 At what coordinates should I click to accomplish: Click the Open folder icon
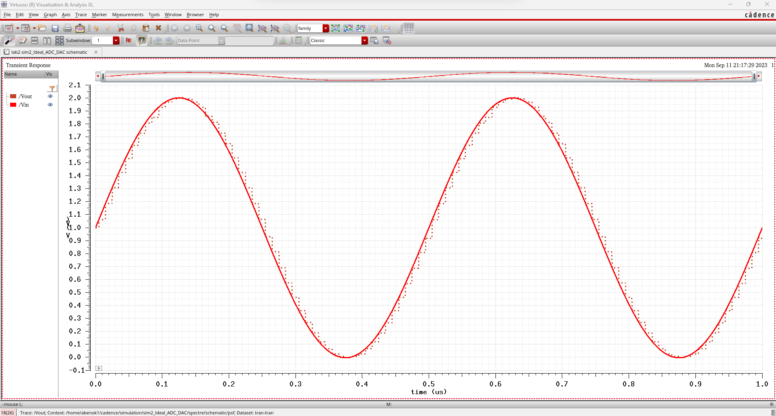pyautogui.click(x=43, y=28)
